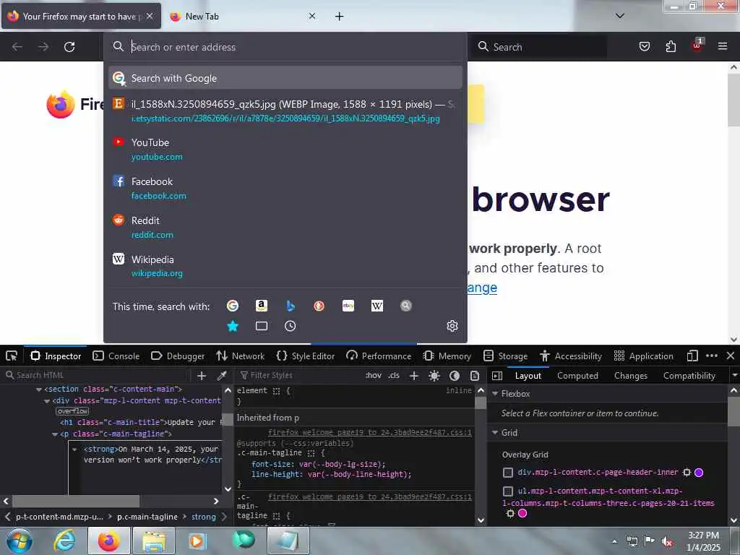This screenshot has height=555, width=740.
Task: Show more sidebar tabs dropdown arrow
Action: 734,376
